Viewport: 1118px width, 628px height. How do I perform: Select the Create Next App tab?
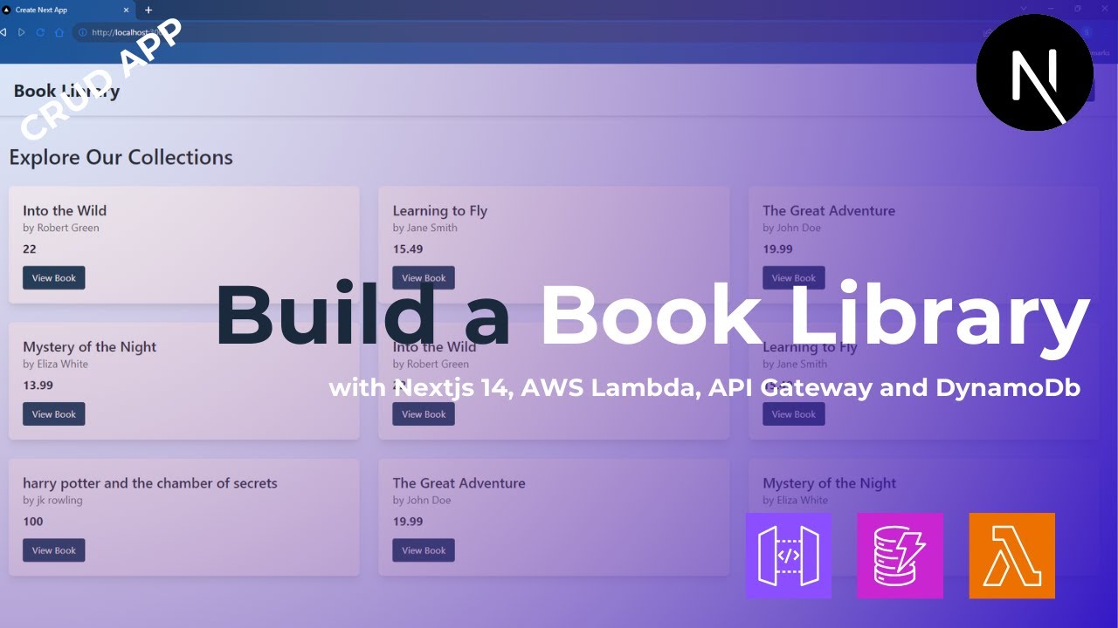68,10
